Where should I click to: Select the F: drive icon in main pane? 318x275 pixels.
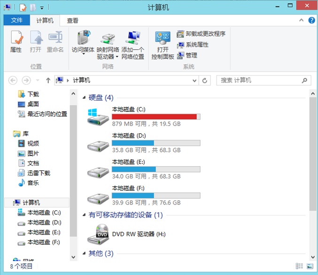click(98, 199)
